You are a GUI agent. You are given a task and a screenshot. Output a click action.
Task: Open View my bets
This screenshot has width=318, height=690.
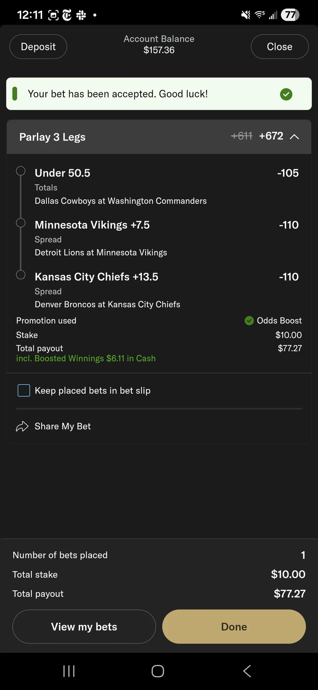pyautogui.click(x=84, y=627)
